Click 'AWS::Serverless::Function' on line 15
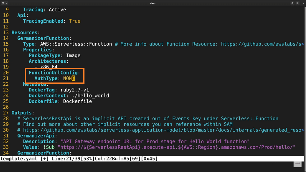This screenshot has height=172, width=306. pyautogui.click(x=76, y=44)
